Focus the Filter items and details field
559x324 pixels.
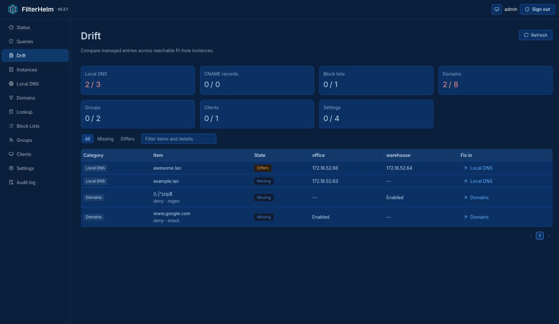[x=179, y=139]
